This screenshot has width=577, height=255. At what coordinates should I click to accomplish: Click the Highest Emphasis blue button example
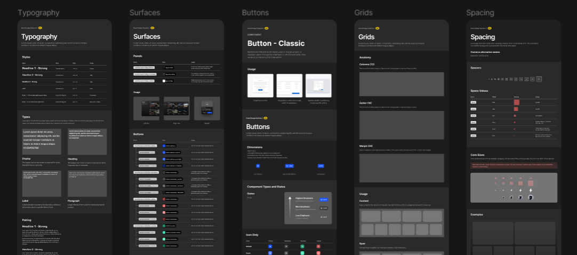click(324, 200)
